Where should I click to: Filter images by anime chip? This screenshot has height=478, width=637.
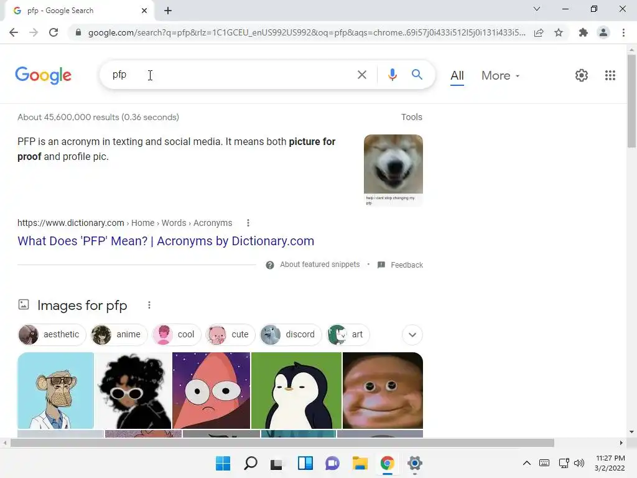pos(118,334)
